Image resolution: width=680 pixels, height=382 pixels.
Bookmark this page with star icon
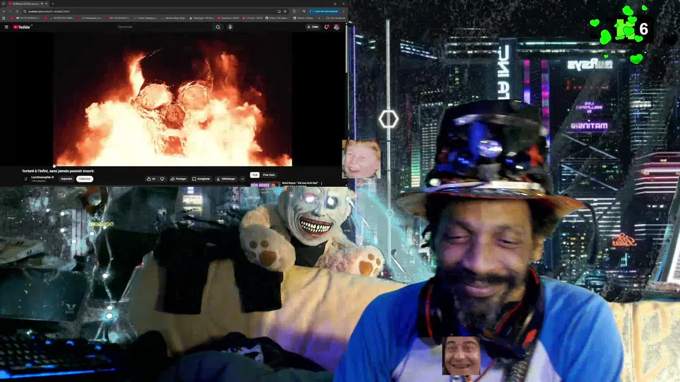(x=285, y=11)
